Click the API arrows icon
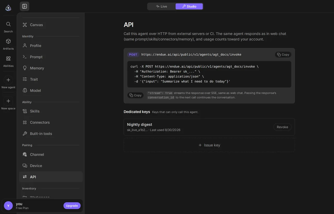Image resolution: width=334 pixels, height=214 pixels. (25, 177)
